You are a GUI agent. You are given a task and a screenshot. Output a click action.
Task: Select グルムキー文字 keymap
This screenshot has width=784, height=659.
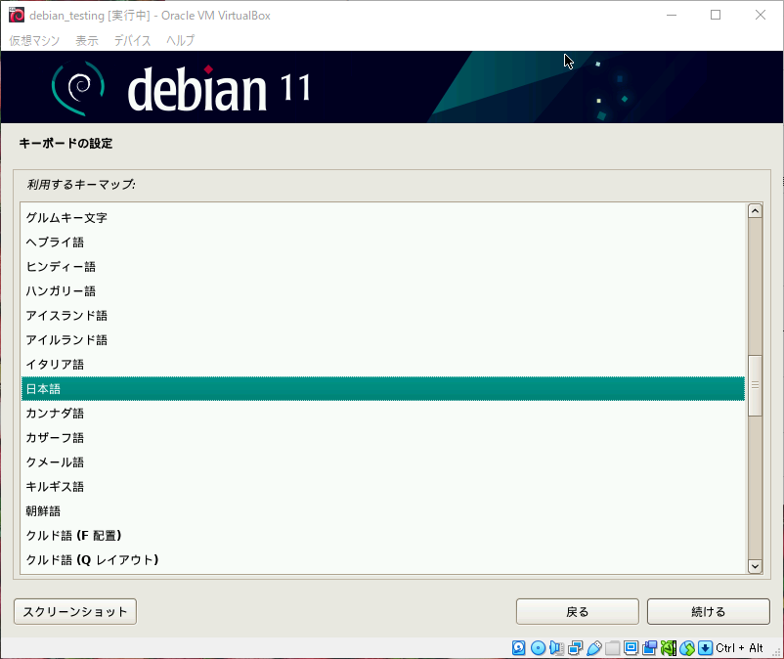(383, 218)
